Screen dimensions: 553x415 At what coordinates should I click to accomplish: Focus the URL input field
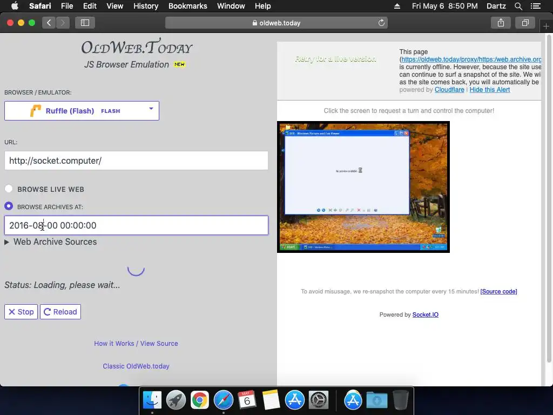pyautogui.click(x=136, y=160)
